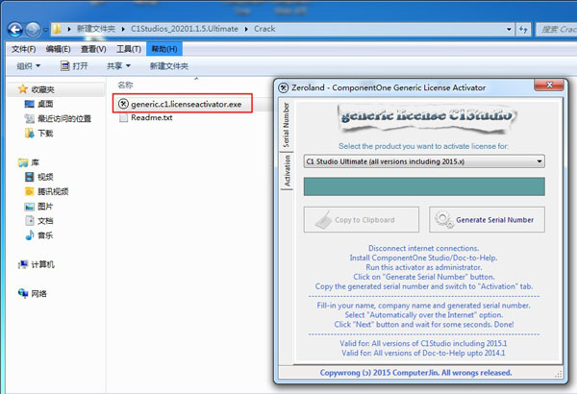This screenshot has width=577, height=394.
Task: Select 网络 (Network) in navigation pane
Action: pyautogui.click(x=24, y=293)
